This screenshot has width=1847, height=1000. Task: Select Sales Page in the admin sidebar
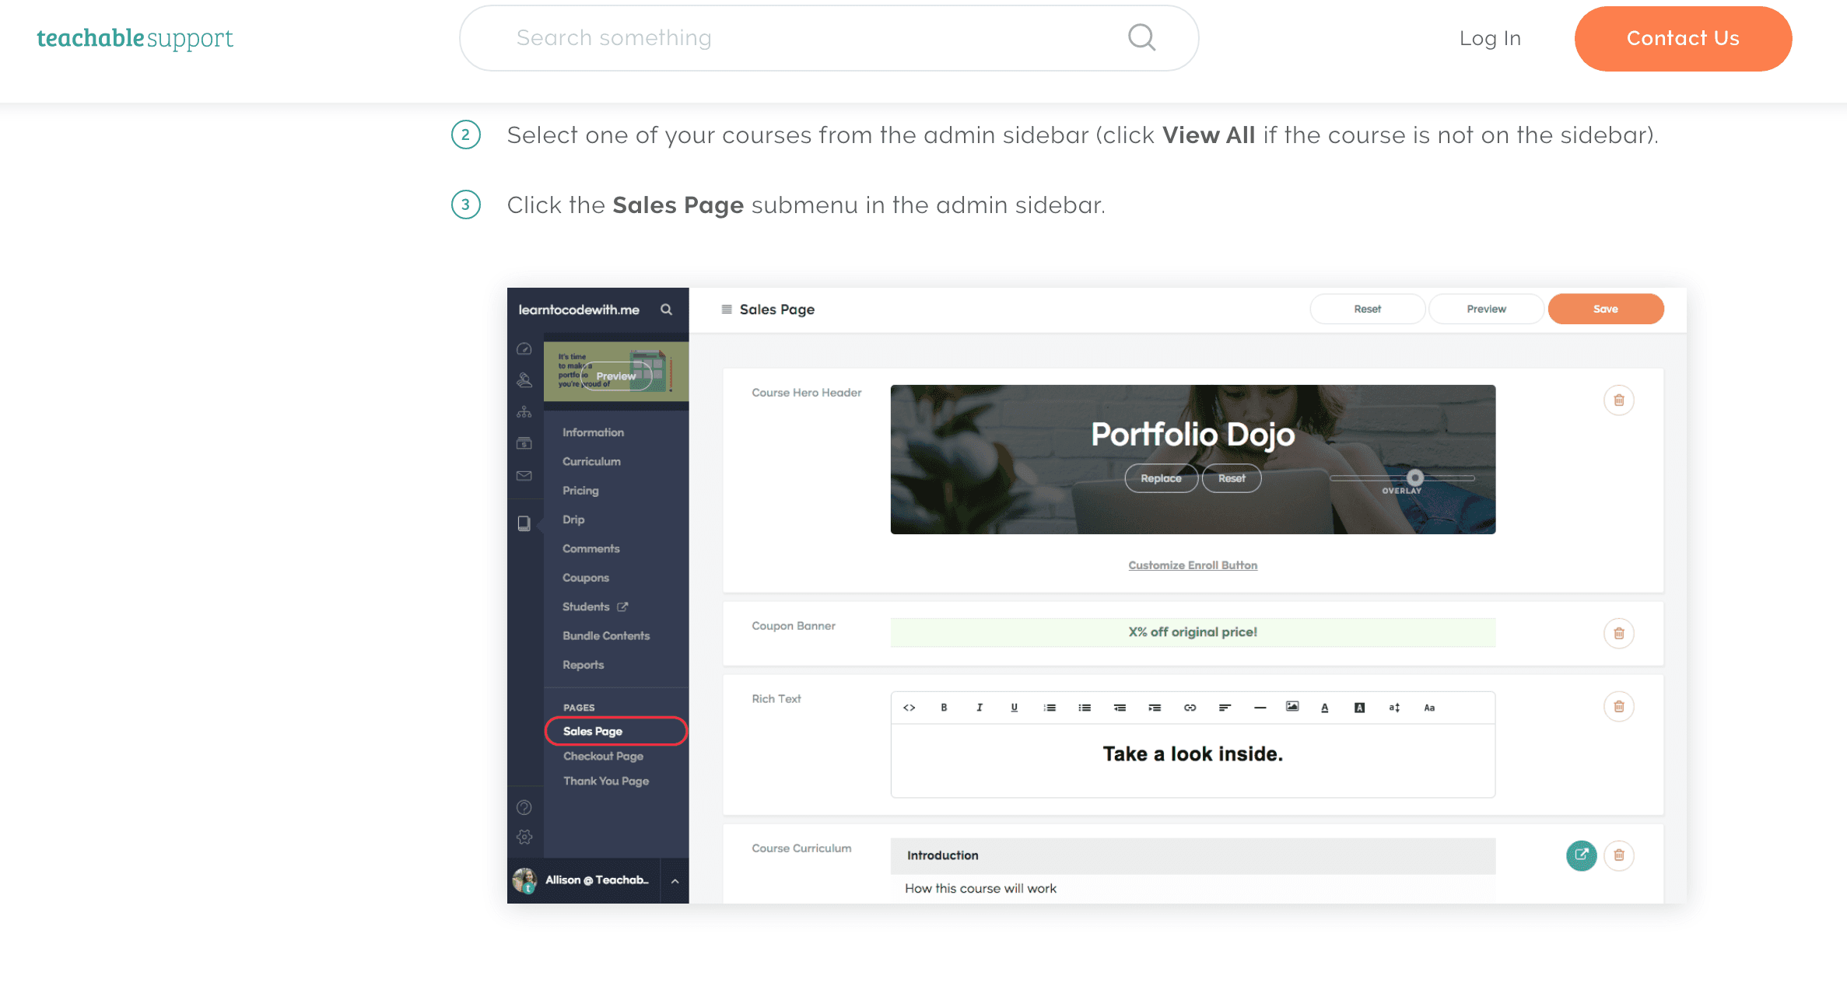click(593, 731)
